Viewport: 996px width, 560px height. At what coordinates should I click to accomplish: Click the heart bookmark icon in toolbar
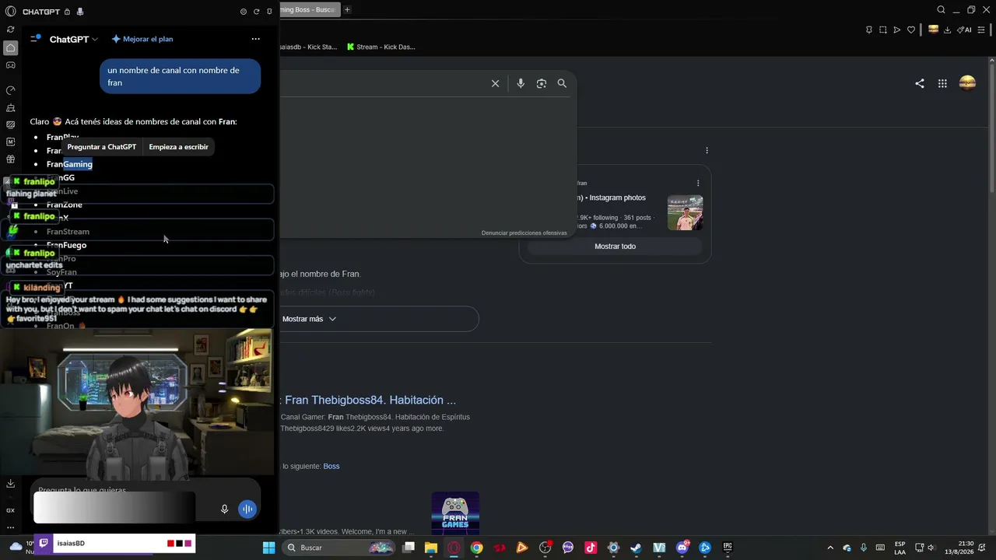tap(911, 30)
